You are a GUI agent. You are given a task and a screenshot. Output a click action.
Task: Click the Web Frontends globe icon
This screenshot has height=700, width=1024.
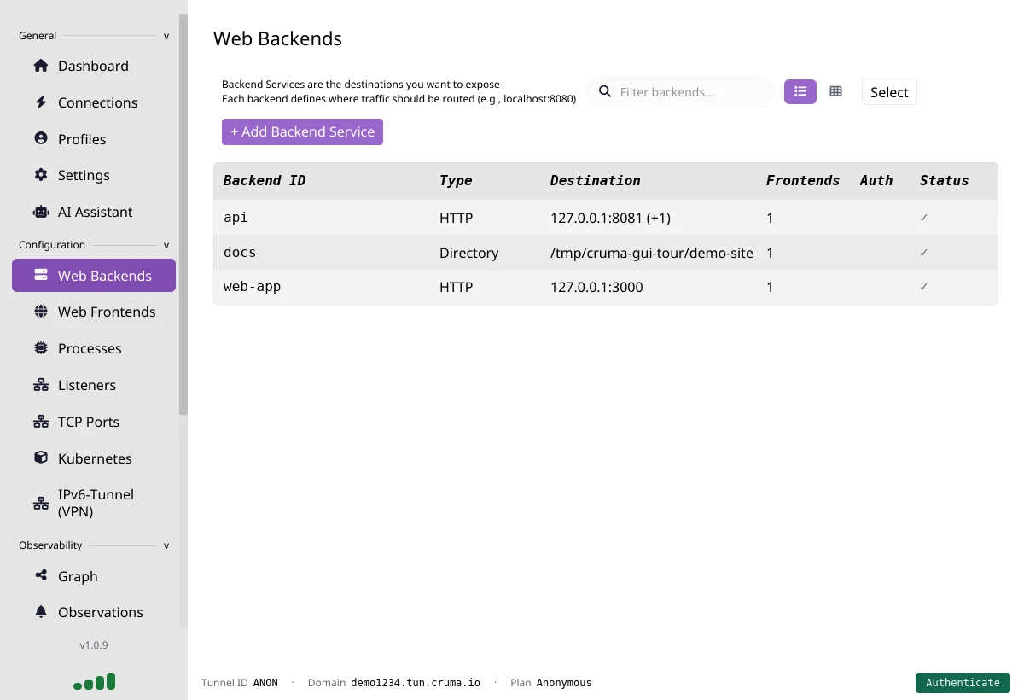point(41,312)
